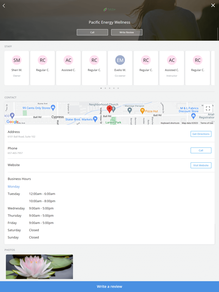
Task: Click the 99 Cents Only Stores marker
Action: (x=53, y=108)
